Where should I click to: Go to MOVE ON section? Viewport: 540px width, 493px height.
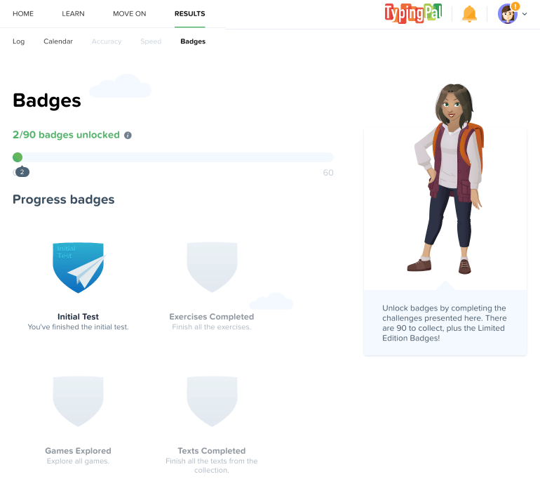click(x=130, y=14)
